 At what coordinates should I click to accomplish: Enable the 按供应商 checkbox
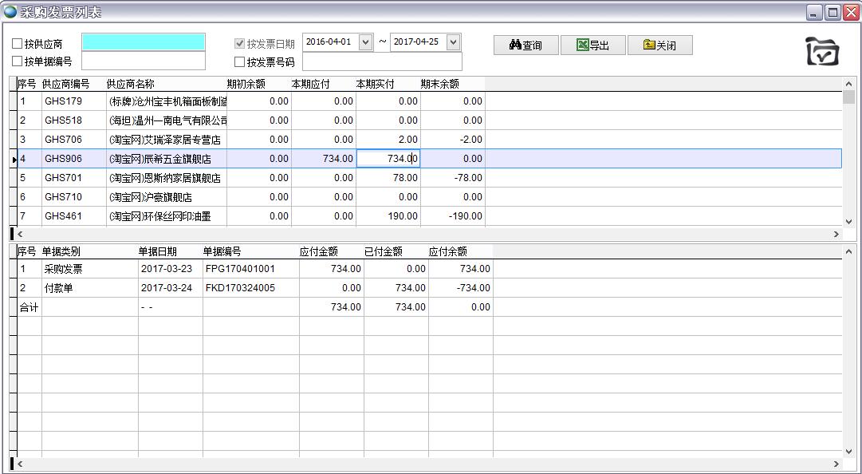point(18,44)
